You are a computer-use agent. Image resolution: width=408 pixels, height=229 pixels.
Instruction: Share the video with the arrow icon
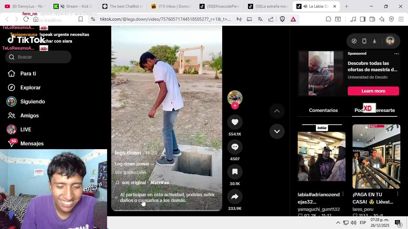pyautogui.click(x=235, y=197)
